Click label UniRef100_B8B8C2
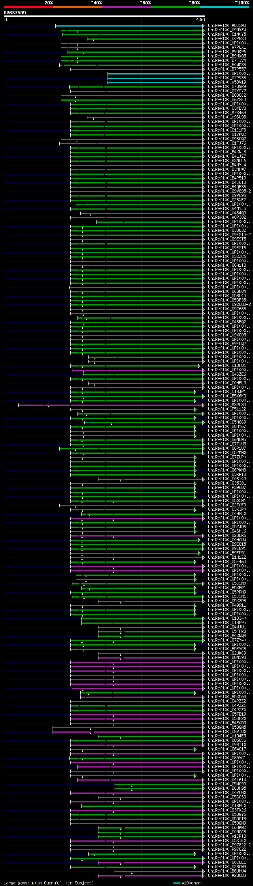 (227, 95)
